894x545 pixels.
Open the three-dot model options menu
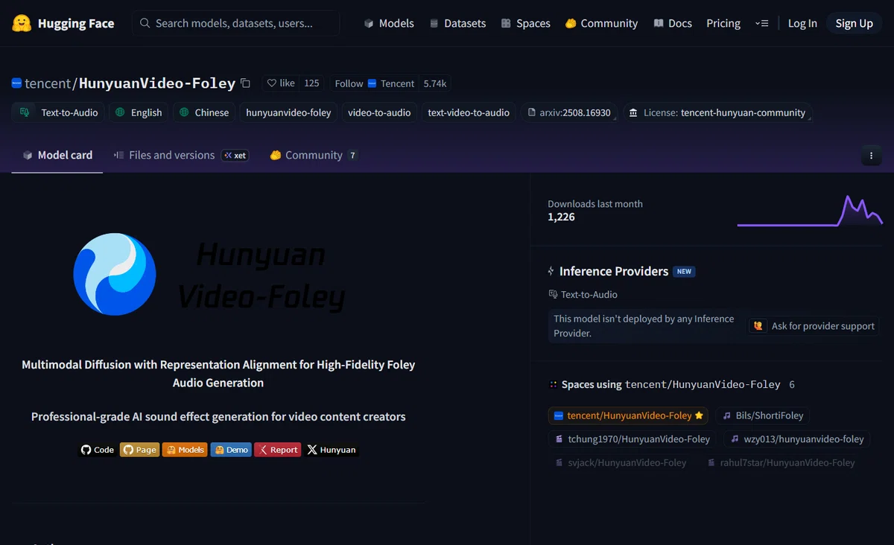point(872,156)
